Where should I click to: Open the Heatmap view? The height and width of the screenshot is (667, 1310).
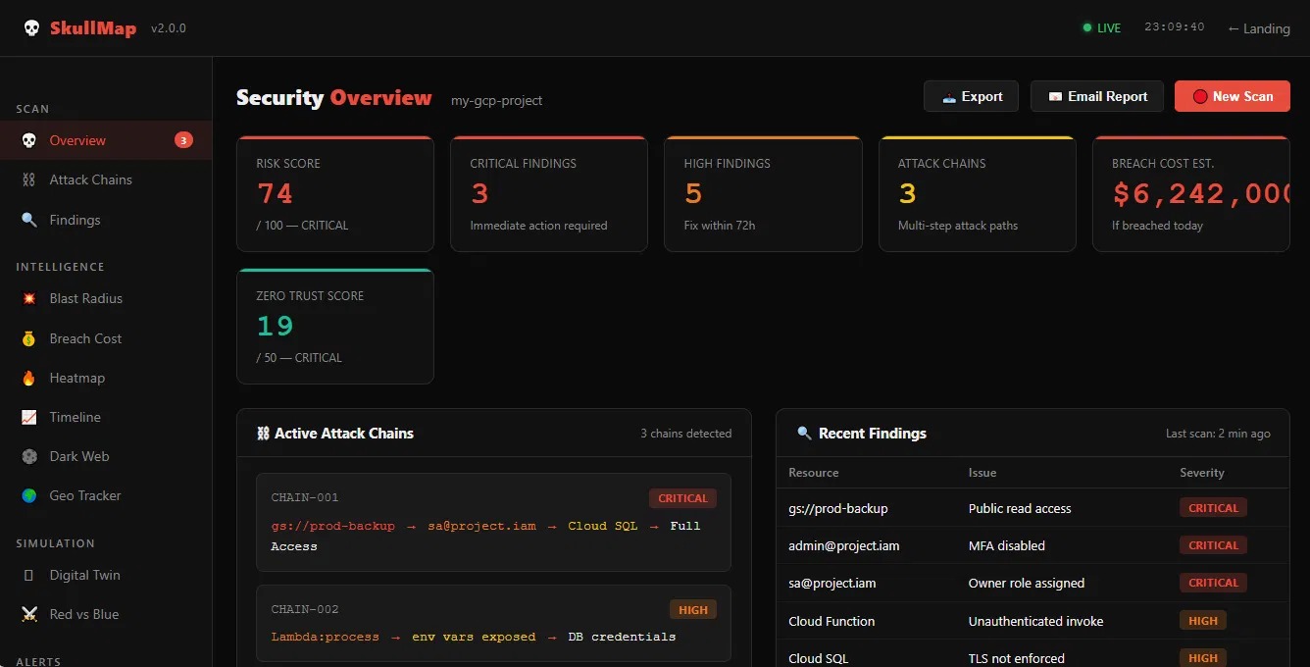click(106, 378)
